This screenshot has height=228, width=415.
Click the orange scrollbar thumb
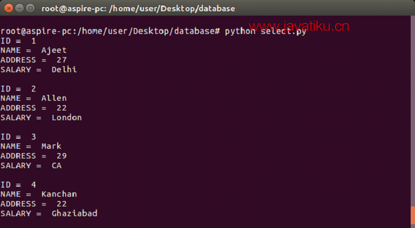pyautogui.click(x=413, y=217)
